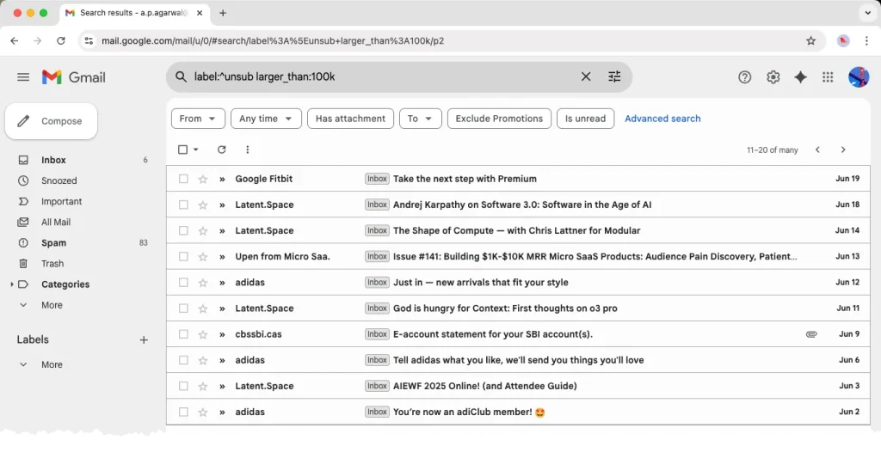Open Tell adidas what you like email
881x452 pixels.
tap(518, 360)
